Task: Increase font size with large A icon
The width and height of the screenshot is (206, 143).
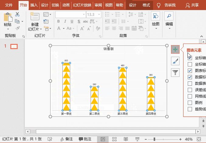Action: [82, 28]
